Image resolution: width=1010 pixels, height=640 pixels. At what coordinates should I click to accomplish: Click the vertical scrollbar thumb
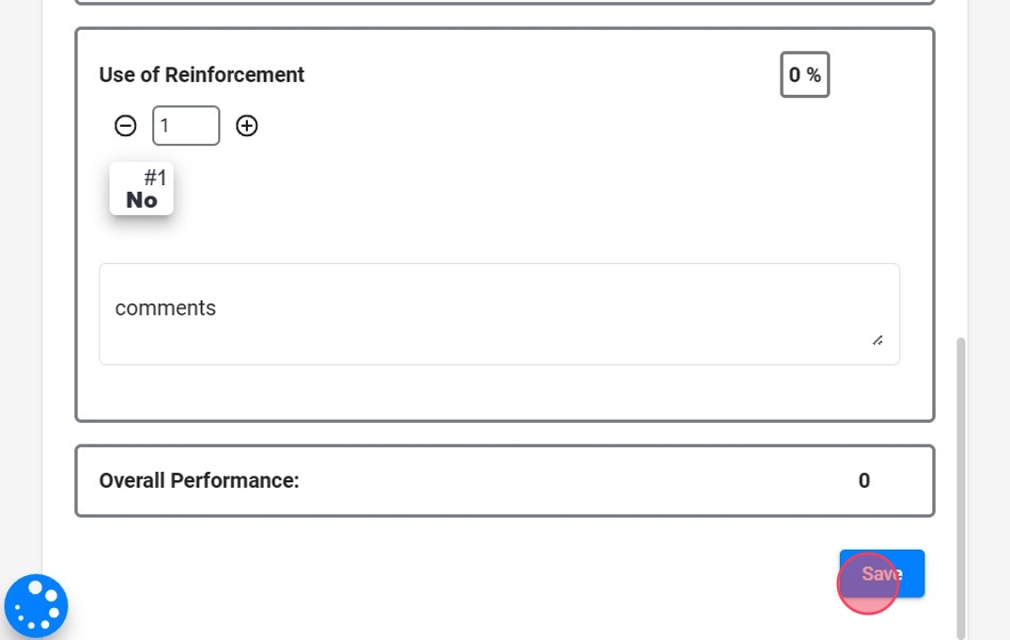960,489
